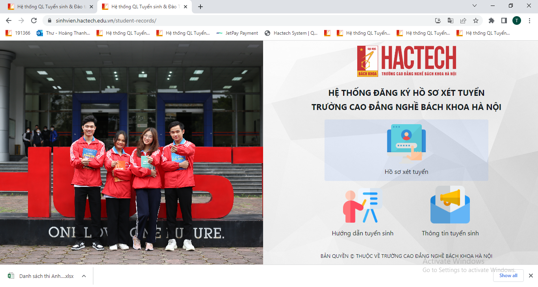
Task: Open the downloaded Danh sách thi Anh xlsx file
Action: pos(41,276)
